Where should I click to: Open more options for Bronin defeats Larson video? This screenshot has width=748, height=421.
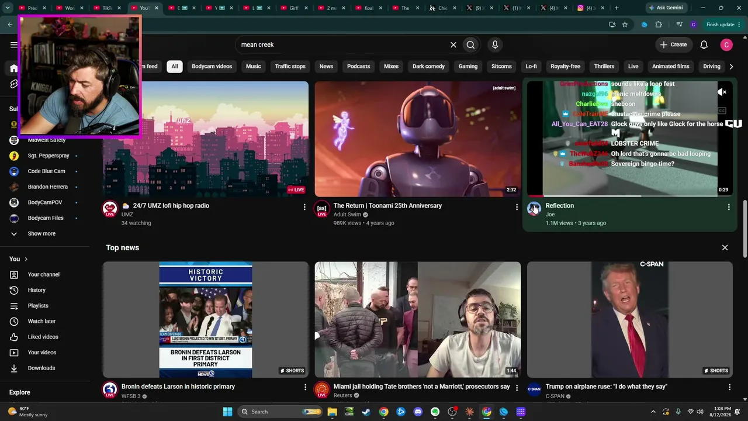click(305, 387)
